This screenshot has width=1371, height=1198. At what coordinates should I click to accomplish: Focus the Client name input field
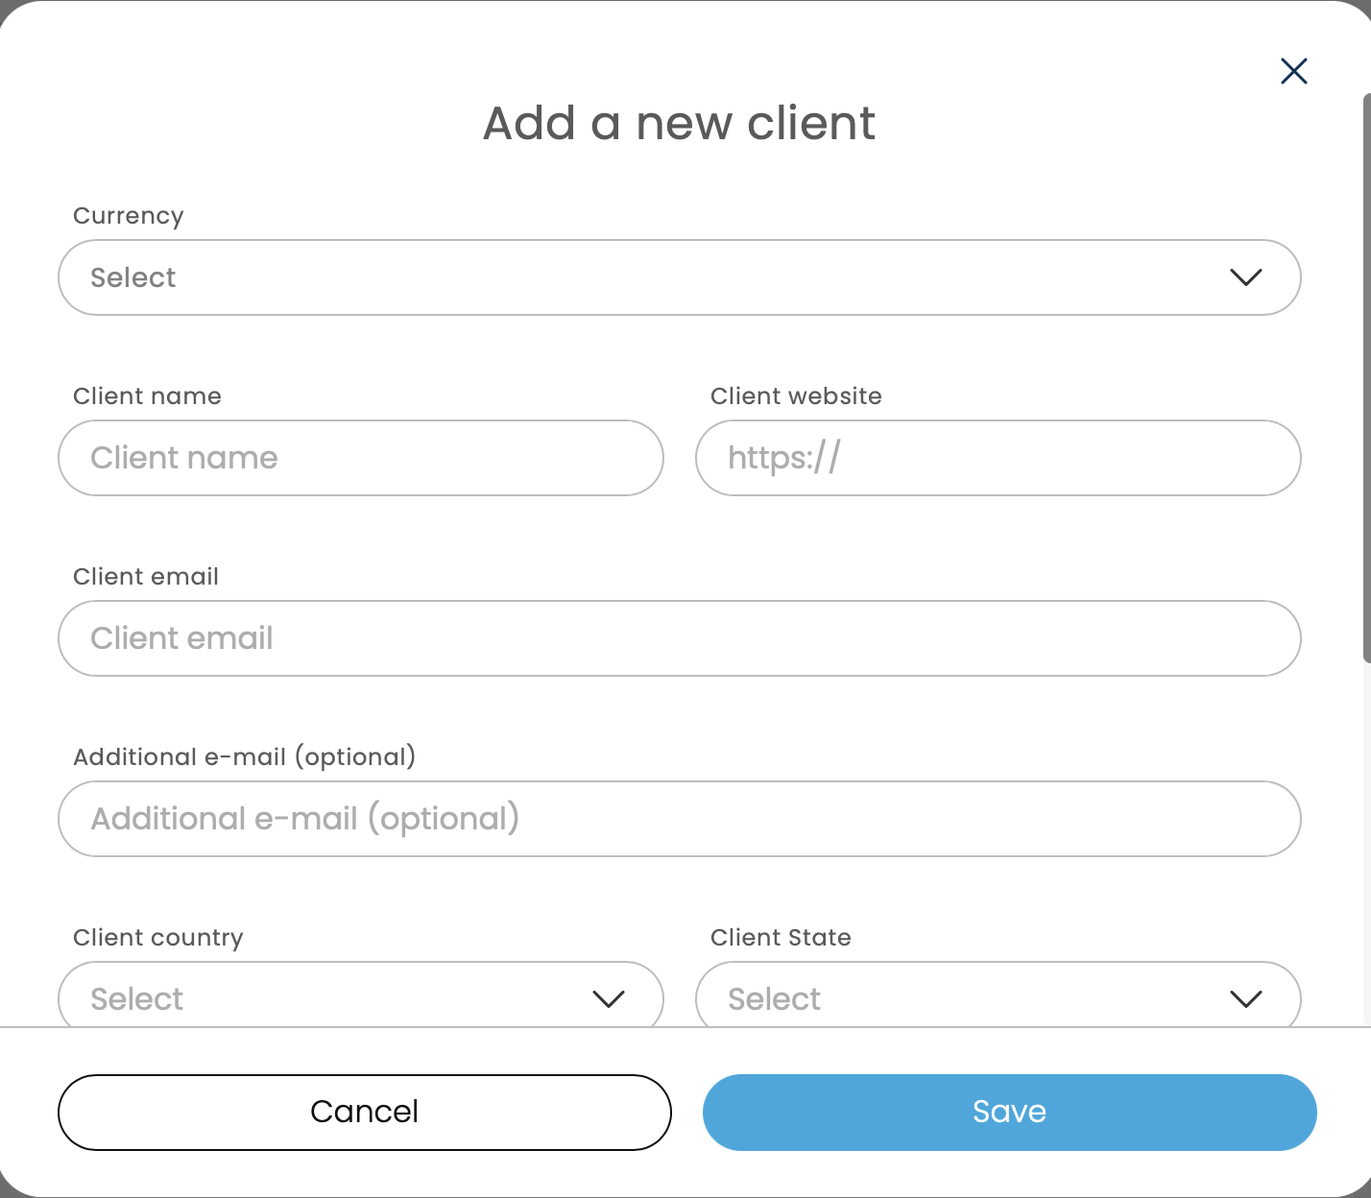[x=361, y=458]
